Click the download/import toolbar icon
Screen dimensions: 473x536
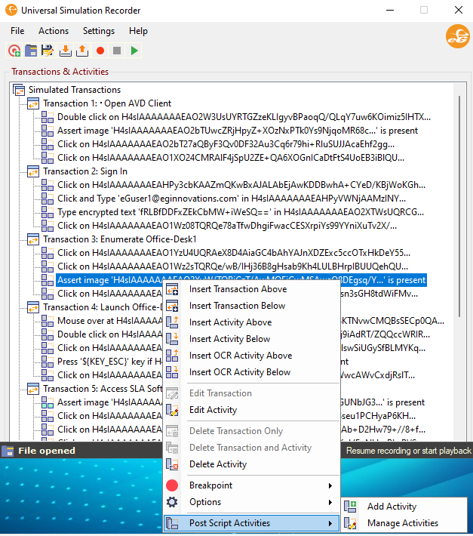click(65, 51)
